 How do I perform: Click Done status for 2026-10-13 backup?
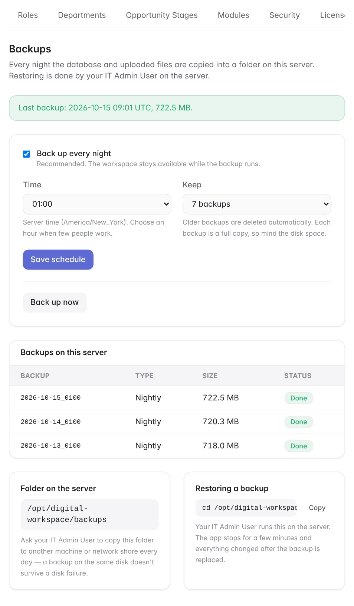tap(299, 446)
